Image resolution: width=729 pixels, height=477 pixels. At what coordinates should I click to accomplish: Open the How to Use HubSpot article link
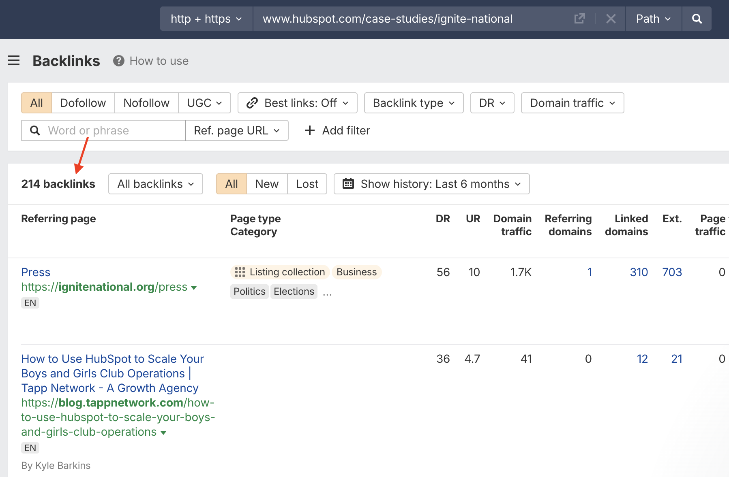tap(112, 373)
